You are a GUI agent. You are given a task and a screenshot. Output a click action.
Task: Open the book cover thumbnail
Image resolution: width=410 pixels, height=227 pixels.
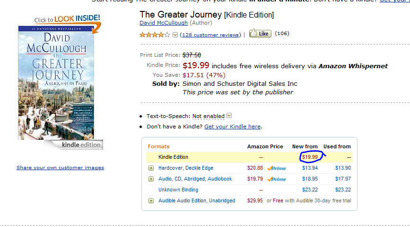click(56, 83)
